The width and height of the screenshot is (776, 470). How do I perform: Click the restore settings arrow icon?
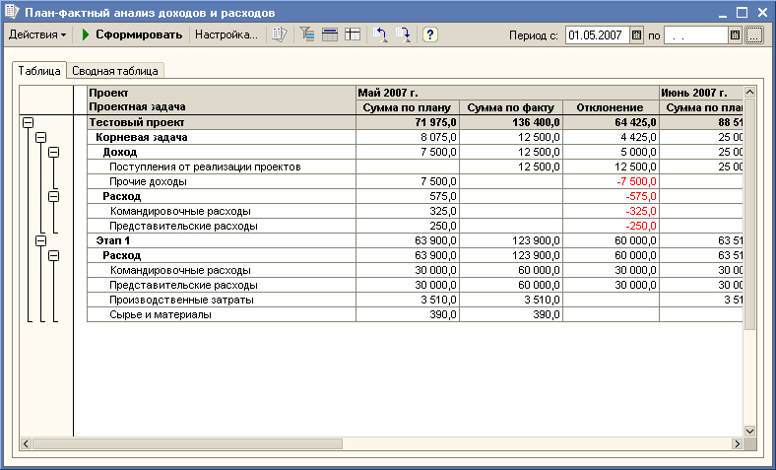[381, 34]
